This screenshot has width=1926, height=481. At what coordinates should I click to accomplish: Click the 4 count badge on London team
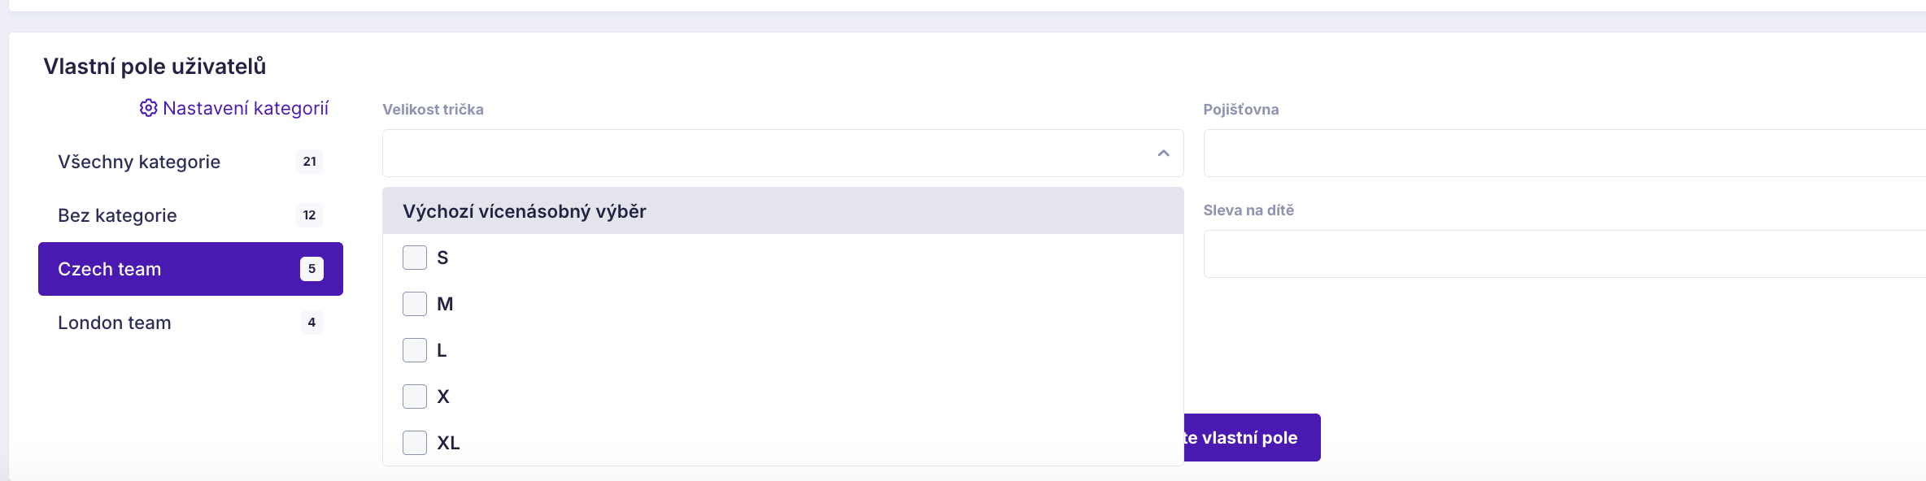tap(312, 323)
